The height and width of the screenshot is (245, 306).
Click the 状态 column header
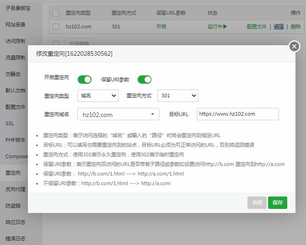tap(212, 13)
